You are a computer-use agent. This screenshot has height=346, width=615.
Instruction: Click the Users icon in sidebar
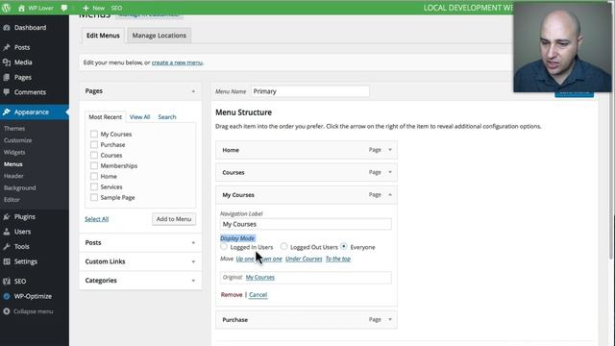click(x=7, y=232)
